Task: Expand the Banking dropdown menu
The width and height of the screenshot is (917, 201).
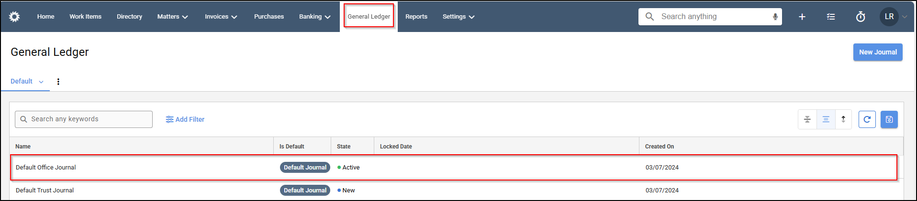Action: click(x=314, y=17)
